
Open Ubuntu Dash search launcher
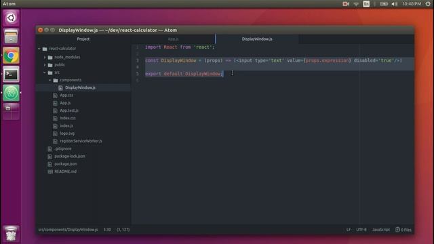(11, 18)
